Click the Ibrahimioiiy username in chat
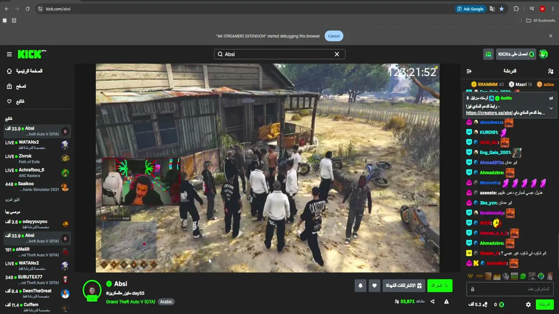The image size is (559, 314). click(x=492, y=213)
